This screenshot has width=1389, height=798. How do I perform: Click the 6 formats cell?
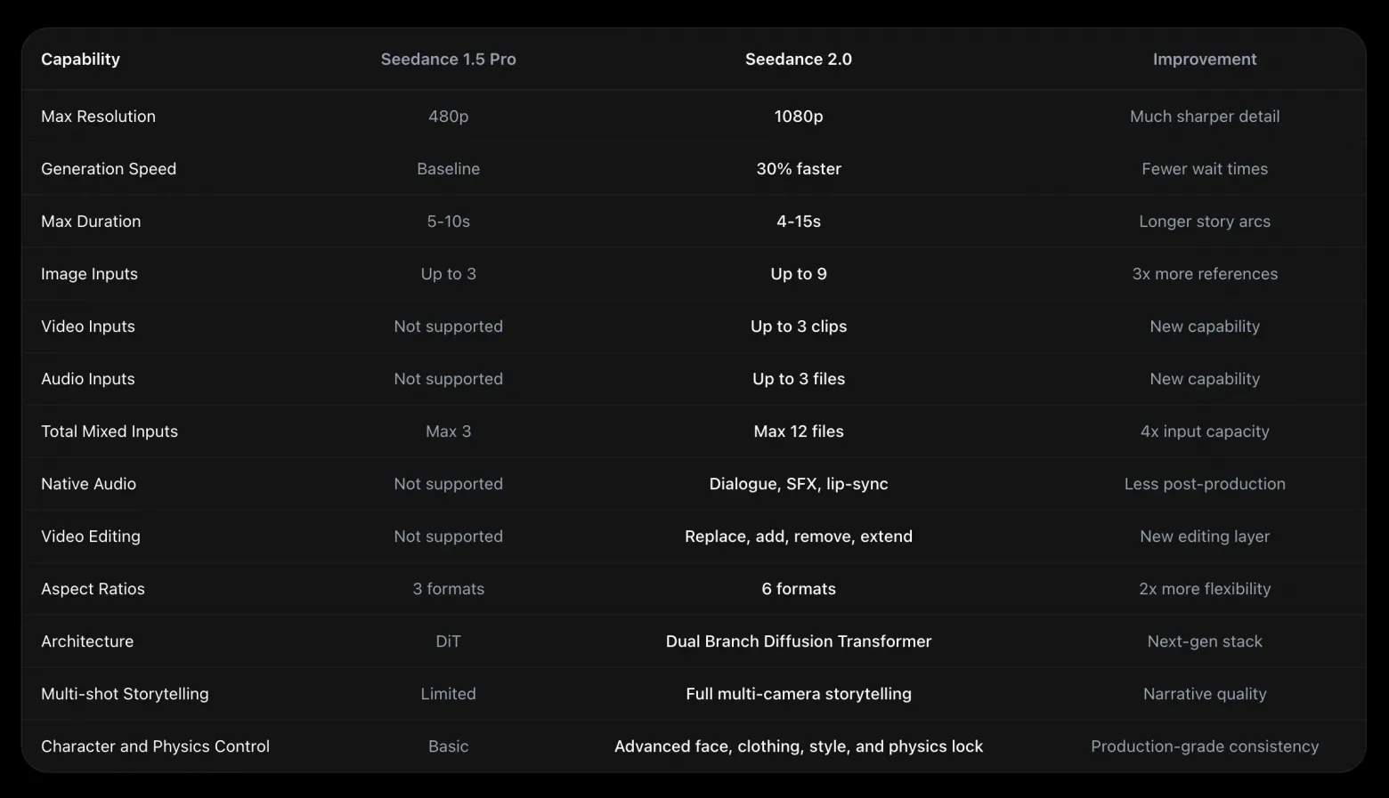tap(799, 589)
